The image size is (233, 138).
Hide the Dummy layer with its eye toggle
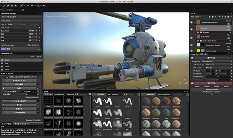click(191, 29)
